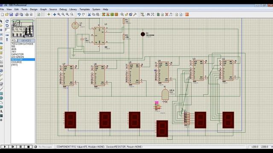Open the System menu

[x=96, y=9]
